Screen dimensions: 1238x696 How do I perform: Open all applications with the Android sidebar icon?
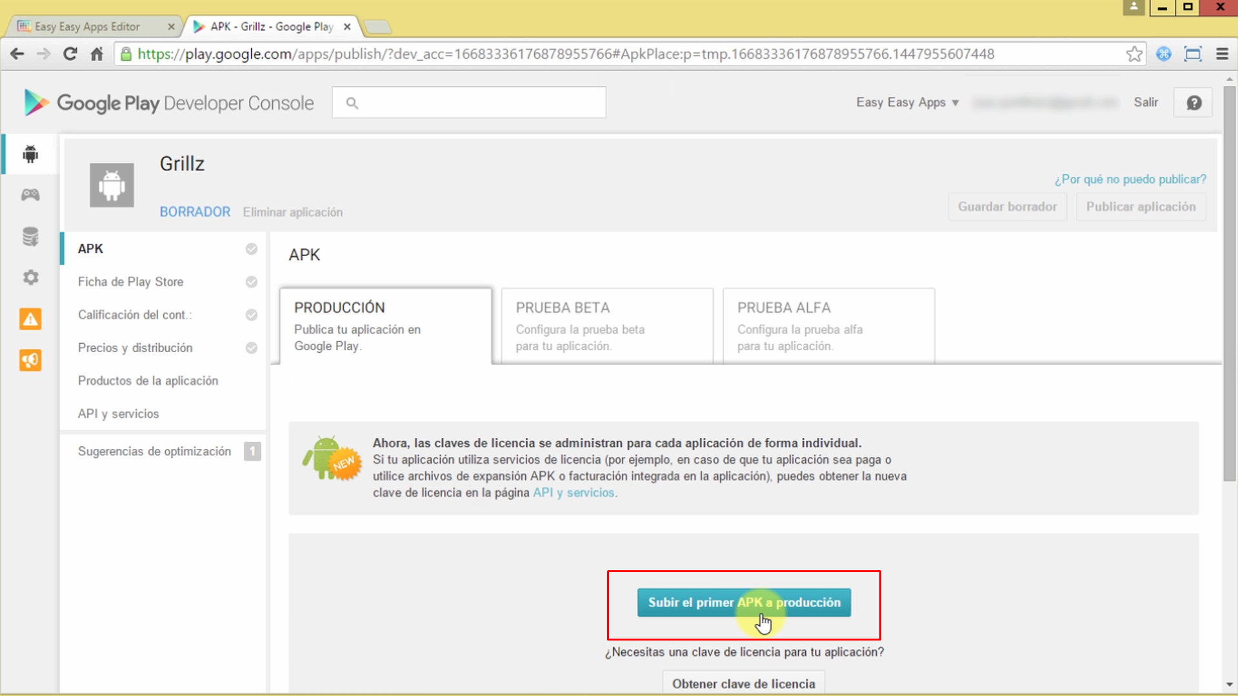[x=30, y=154]
